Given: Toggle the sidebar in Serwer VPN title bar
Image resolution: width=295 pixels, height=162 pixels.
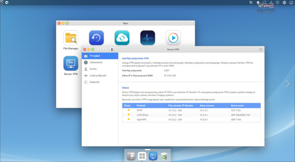Looking at the screenshot, I should coord(113,49).
